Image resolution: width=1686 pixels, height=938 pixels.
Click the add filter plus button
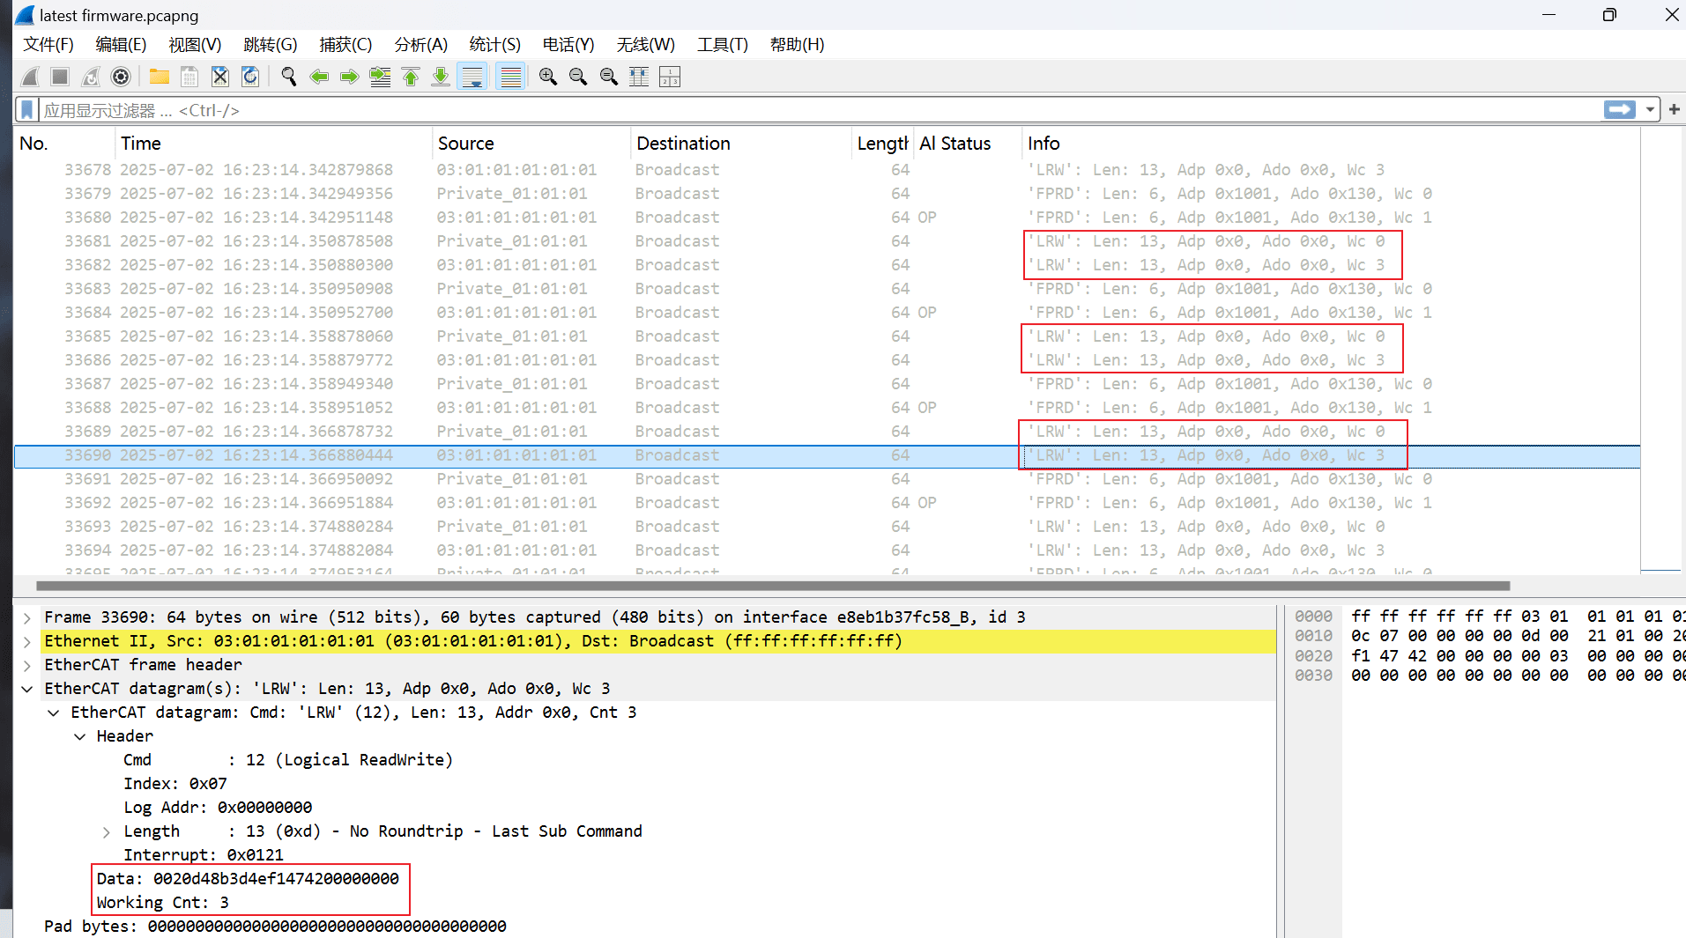click(x=1675, y=109)
